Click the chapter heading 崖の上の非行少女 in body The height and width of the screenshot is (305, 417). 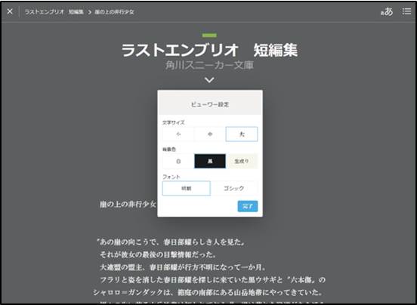point(128,205)
